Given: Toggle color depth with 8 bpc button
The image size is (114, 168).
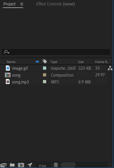Looking at the screenshot, I should pos(43,165).
